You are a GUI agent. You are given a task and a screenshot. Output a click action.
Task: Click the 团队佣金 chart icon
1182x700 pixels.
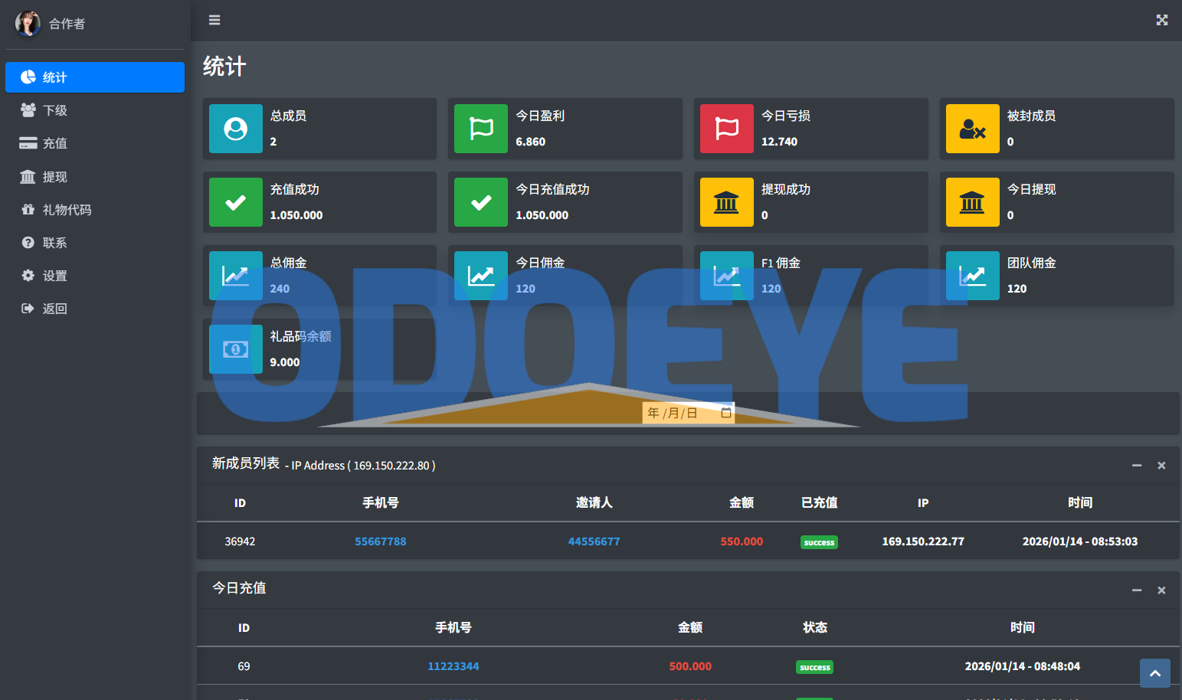coord(972,276)
